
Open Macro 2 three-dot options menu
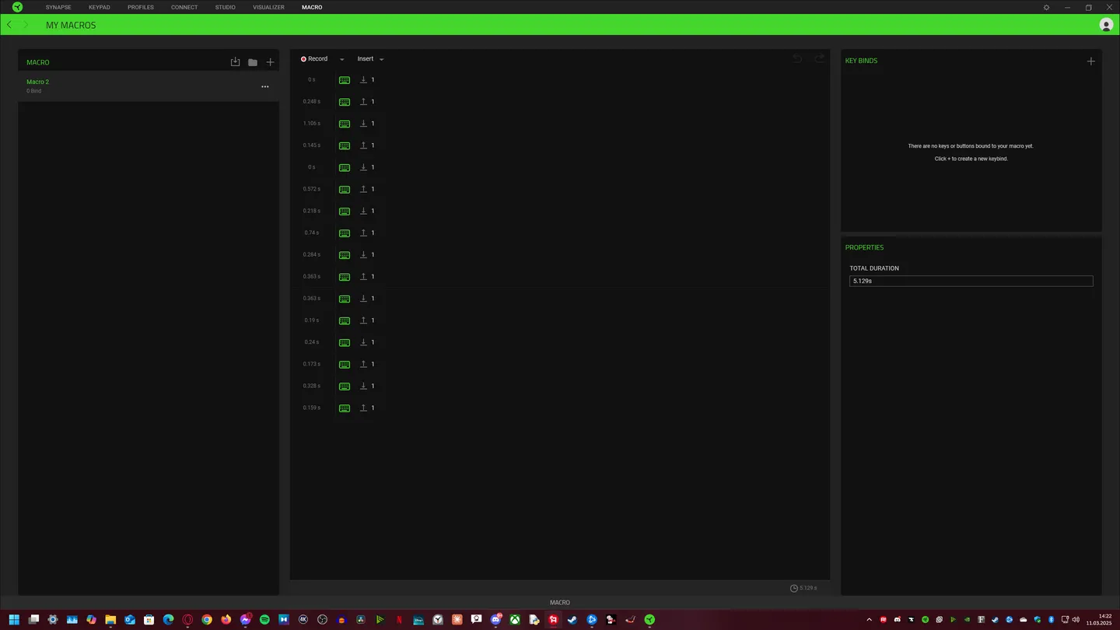click(265, 86)
